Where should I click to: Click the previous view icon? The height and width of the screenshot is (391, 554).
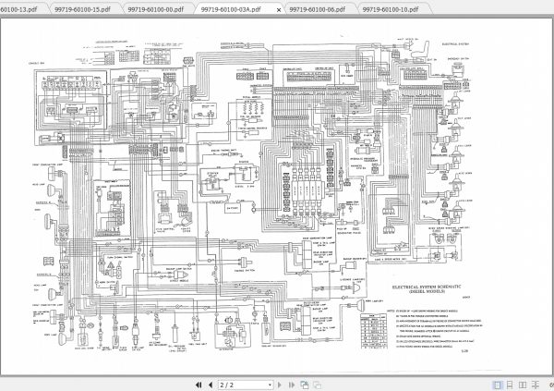point(304,385)
